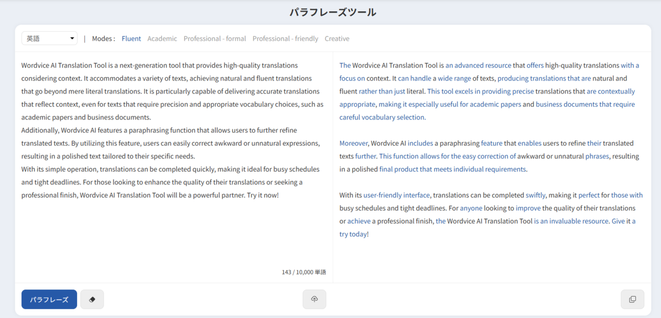Click highlighted phrase "is an invaluable resource"
661x318 pixels.
(x=571, y=221)
